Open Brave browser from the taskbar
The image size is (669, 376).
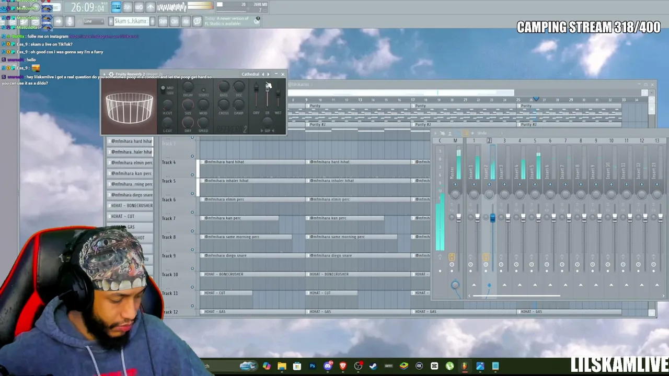[x=343, y=366]
